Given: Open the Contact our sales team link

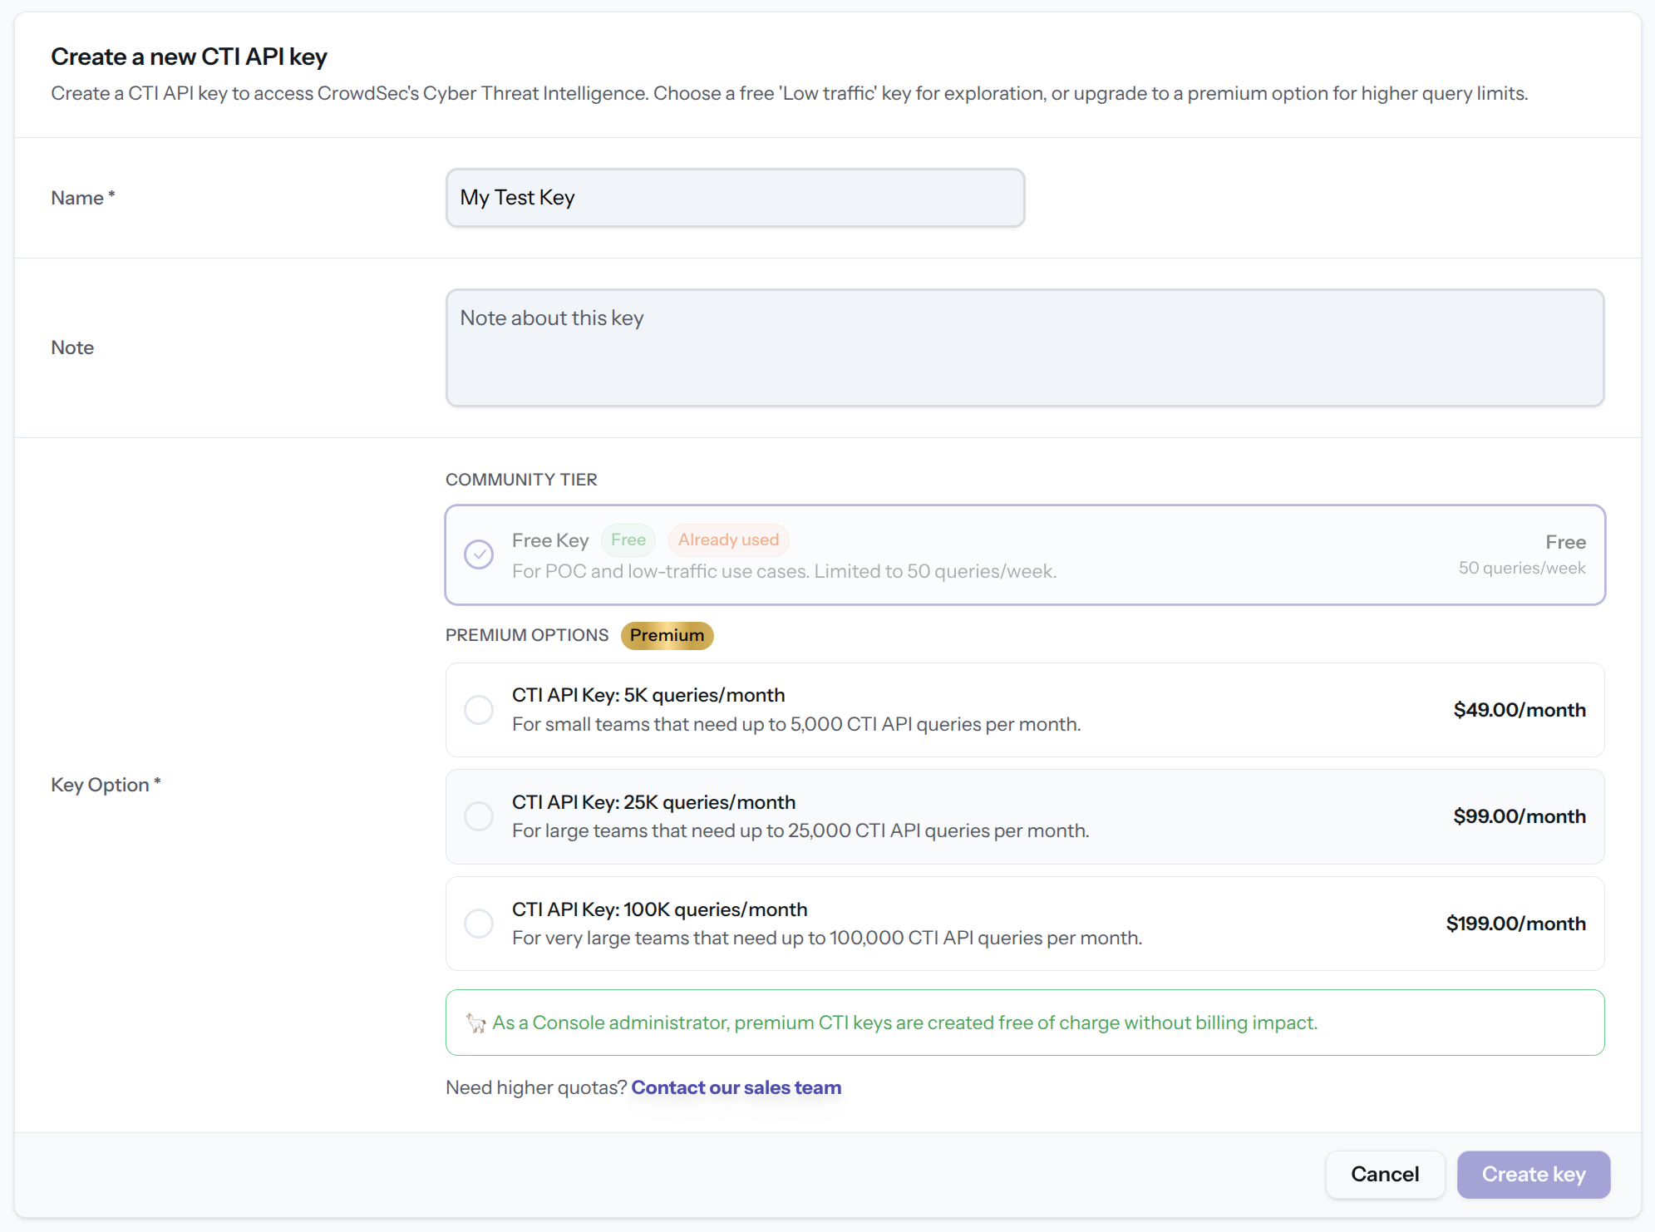Looking at the screenshot, I should coord(736,1087).
